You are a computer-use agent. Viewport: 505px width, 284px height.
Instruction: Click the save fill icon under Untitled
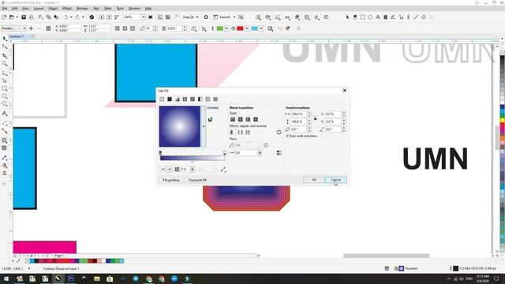tap(211, 119)
